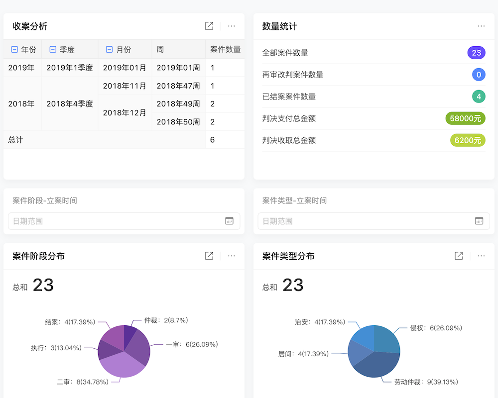The width and height of the screenshot is (498, 398).
Task: Open the calendar picker for 案件阶段-立案时间
Action: [x=230, y=220]
